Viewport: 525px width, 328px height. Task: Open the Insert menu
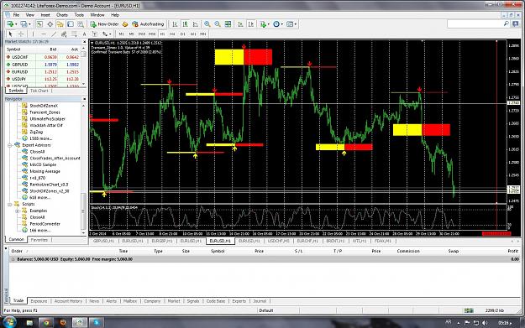click(x=45, y=15)
